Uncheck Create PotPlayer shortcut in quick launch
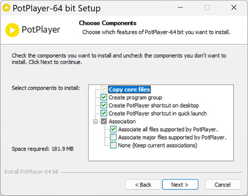The width and height of the screenshot is (248, 196). point(104,113)
